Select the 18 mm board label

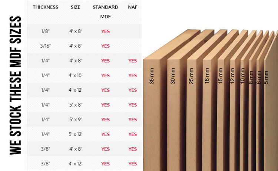pos(207,76)
